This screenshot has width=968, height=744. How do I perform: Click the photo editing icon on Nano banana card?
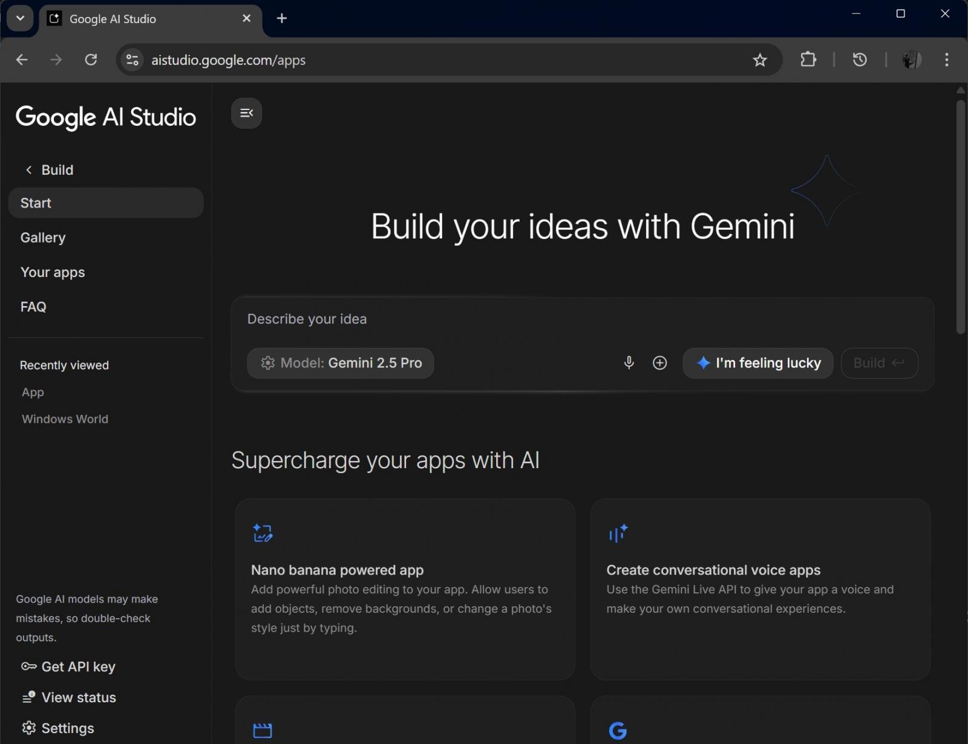tap(262, 532)
